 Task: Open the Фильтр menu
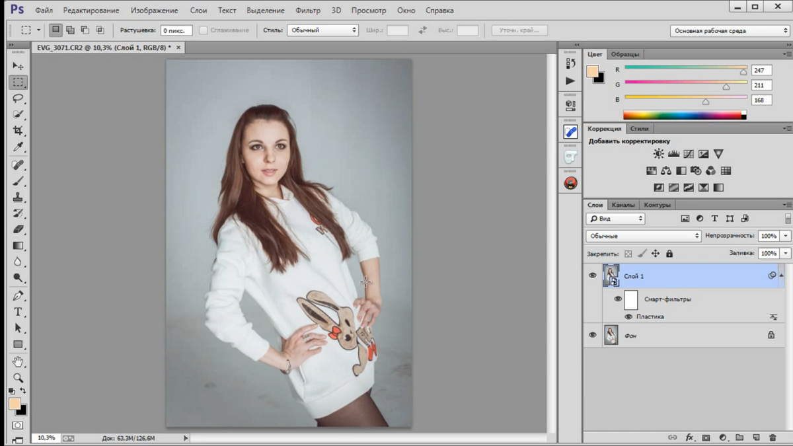pyautogui.click(x=308, y=11)
